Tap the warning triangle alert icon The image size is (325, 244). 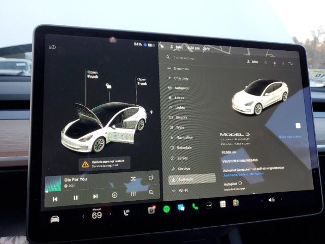click(85, 165)
